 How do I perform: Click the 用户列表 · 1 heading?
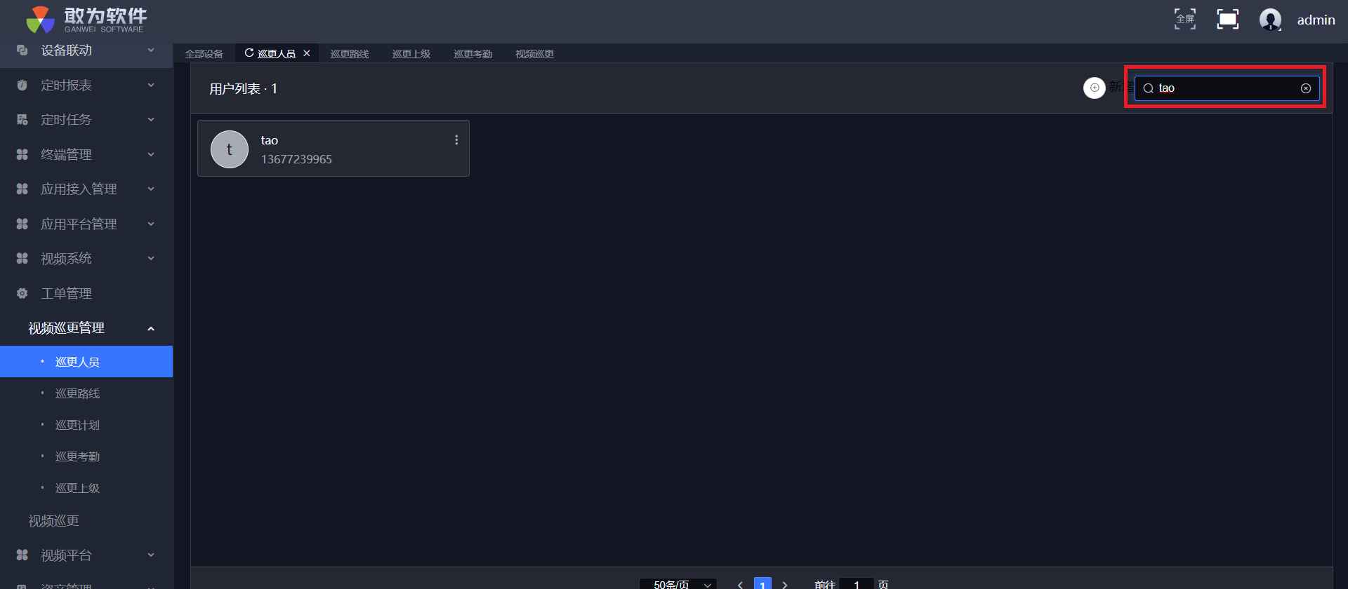(x=243, y=89)
